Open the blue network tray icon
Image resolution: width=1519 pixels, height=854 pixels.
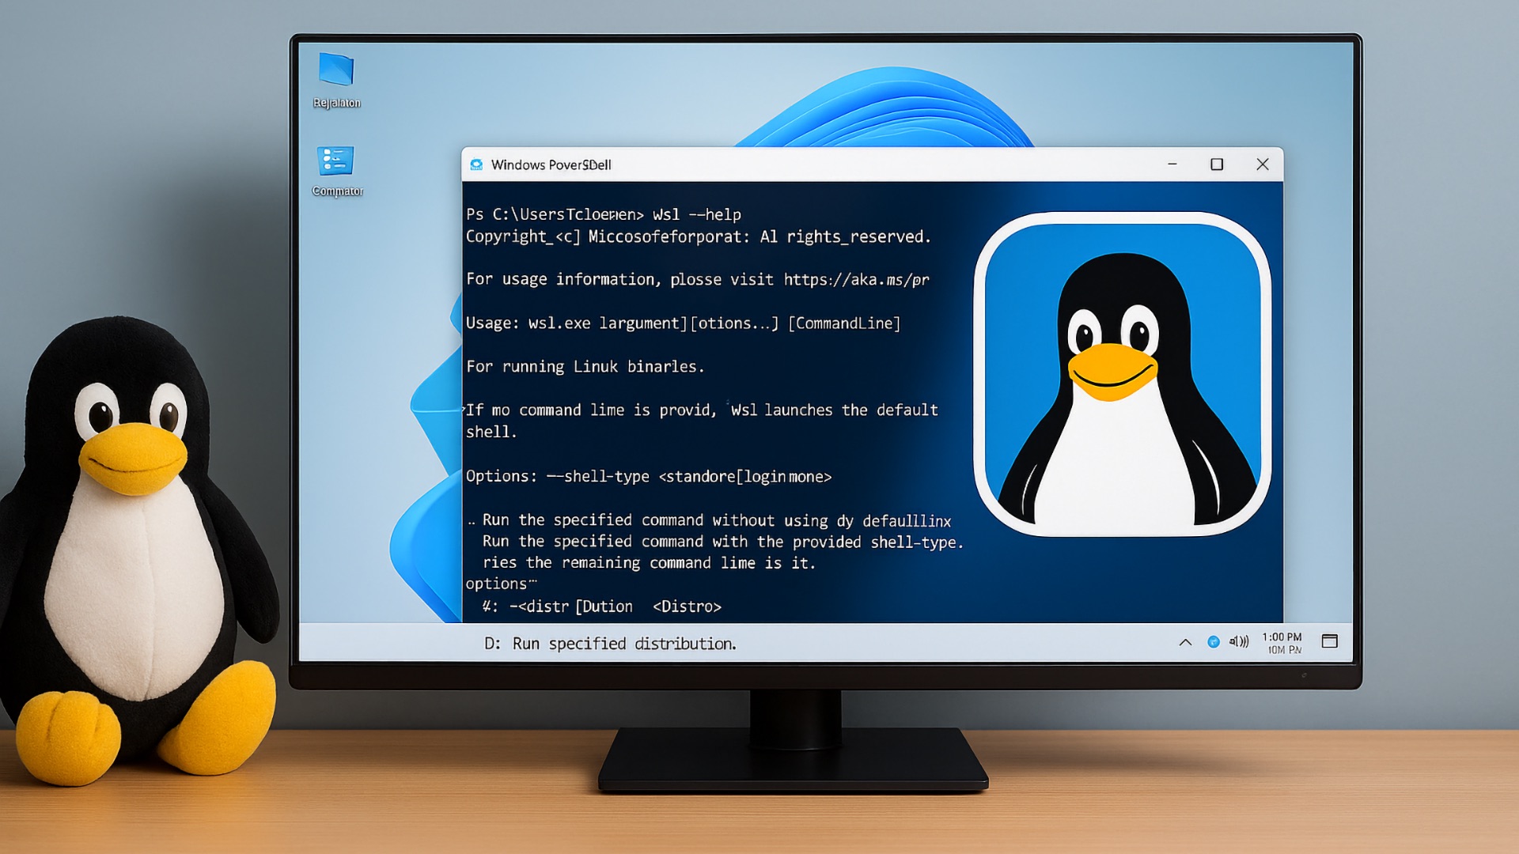tap(1214, 642)
